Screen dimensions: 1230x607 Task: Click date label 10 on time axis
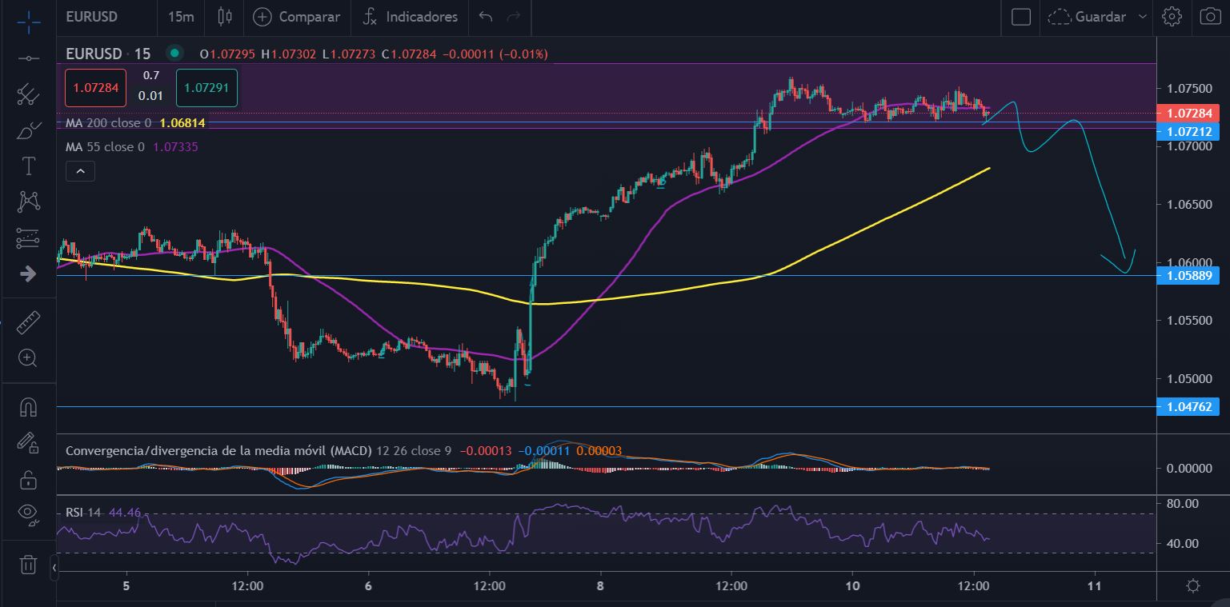click(x=853, y=586)
